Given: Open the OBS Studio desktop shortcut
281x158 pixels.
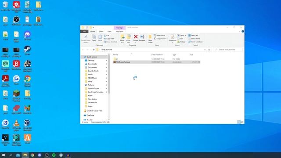Looking at the screenshot, I should point(16,21).
